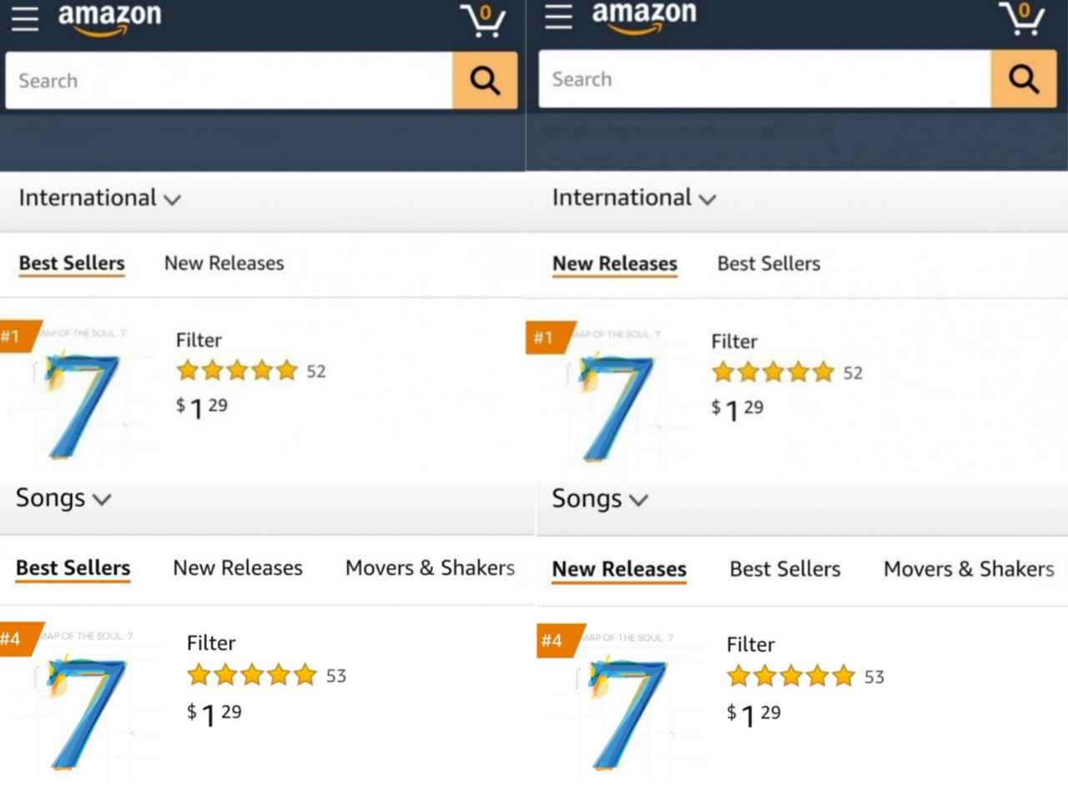Open the hamburger menu in right screenshot

tap(558, 18)
